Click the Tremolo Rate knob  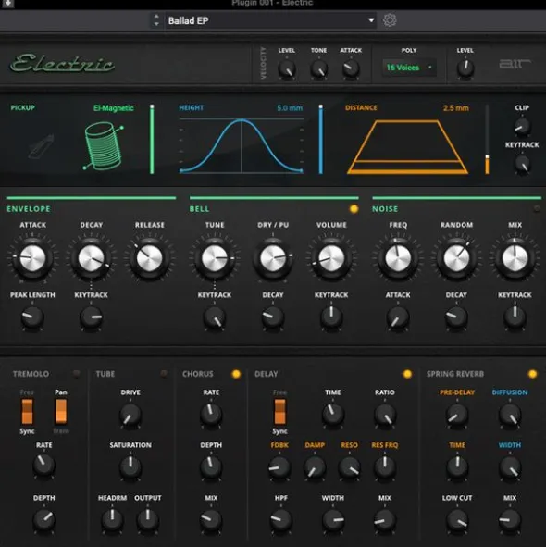pos(44,466)
